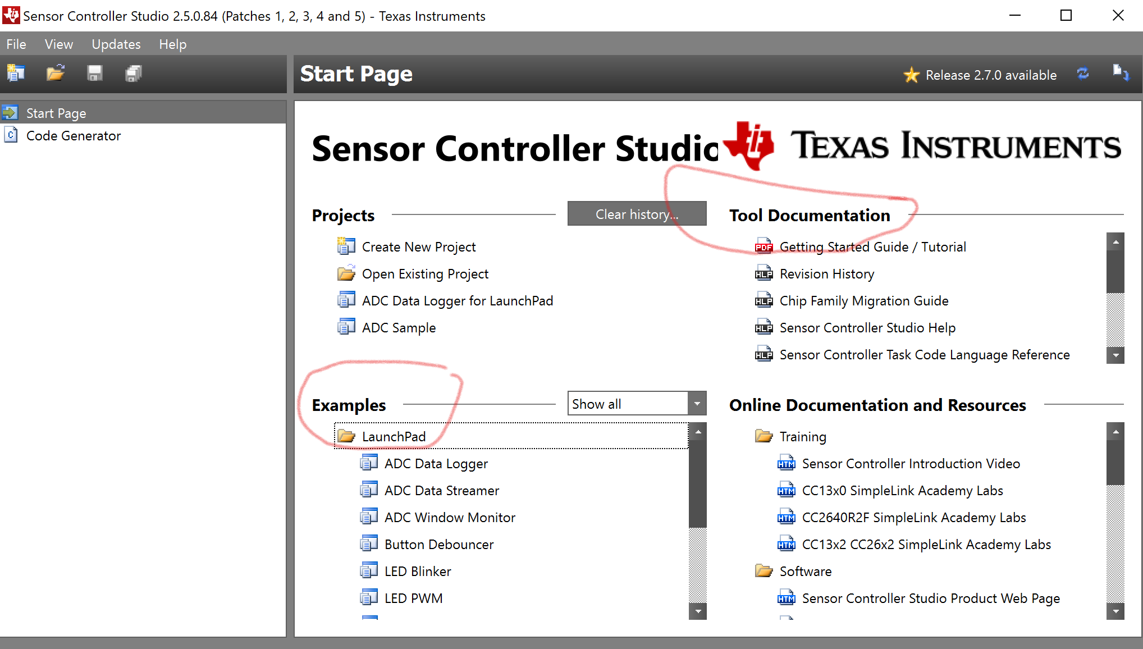Viewport: 1143px width, 649px height.
Task: Open the Examples Show all dropdown
Action: (697, 404)
